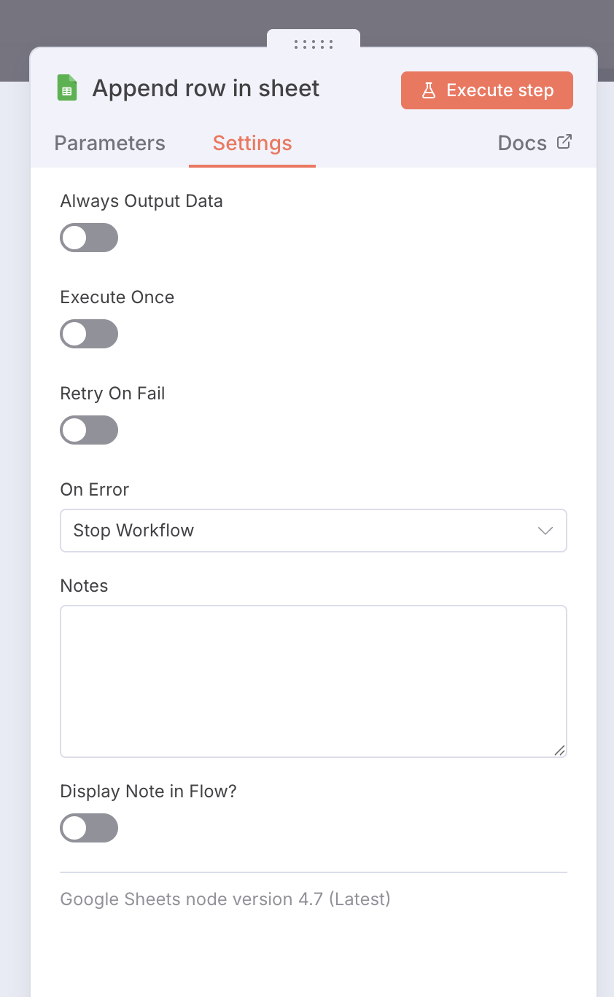Viewport: 614px width, 997px height.
Task: Click the flask icon inside Execute step
Action: click(x=430, y=90)
